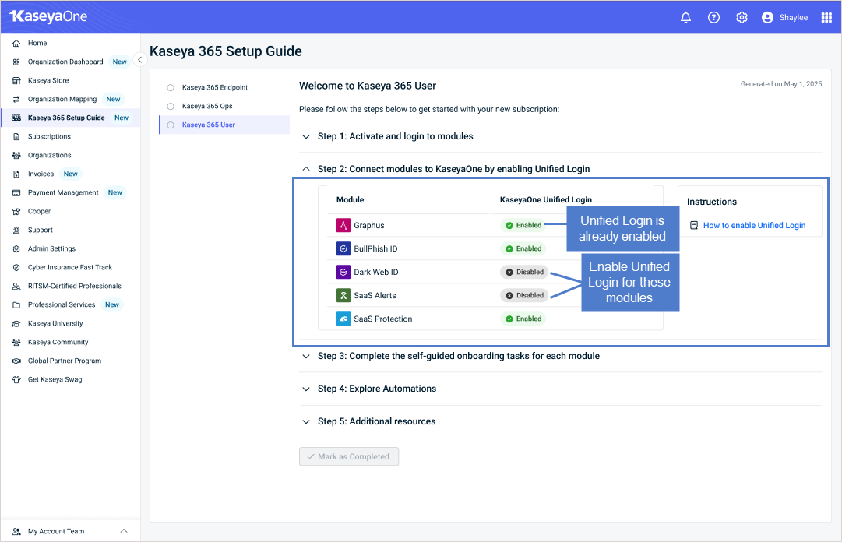Click the BullPhish ID module icon
842x542 pixels.
343,249
